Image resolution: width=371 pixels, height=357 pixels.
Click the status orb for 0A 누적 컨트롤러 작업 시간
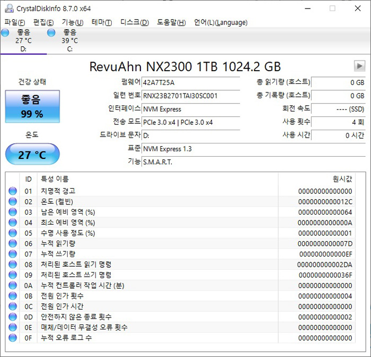pos(13,285)
